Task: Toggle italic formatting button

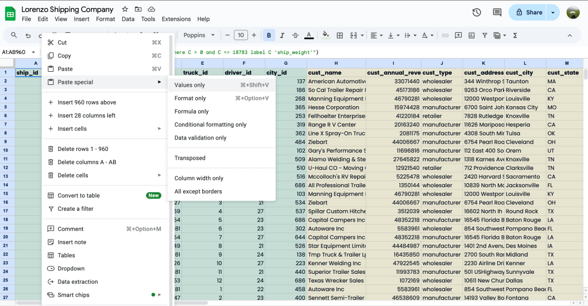Action: tap(282, 35)
